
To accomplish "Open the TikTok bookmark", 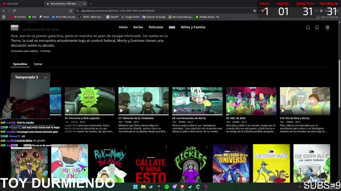I will (x=91, y=17).
